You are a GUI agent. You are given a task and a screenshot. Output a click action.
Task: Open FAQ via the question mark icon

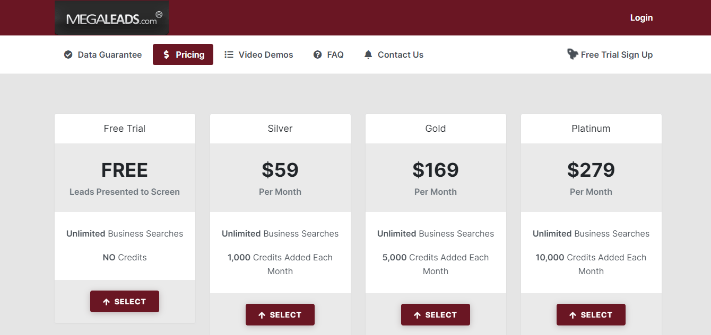[317, 55]
